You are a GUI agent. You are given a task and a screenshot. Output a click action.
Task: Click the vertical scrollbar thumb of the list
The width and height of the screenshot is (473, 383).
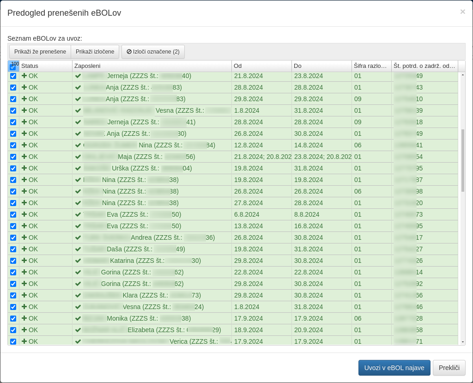463,160
